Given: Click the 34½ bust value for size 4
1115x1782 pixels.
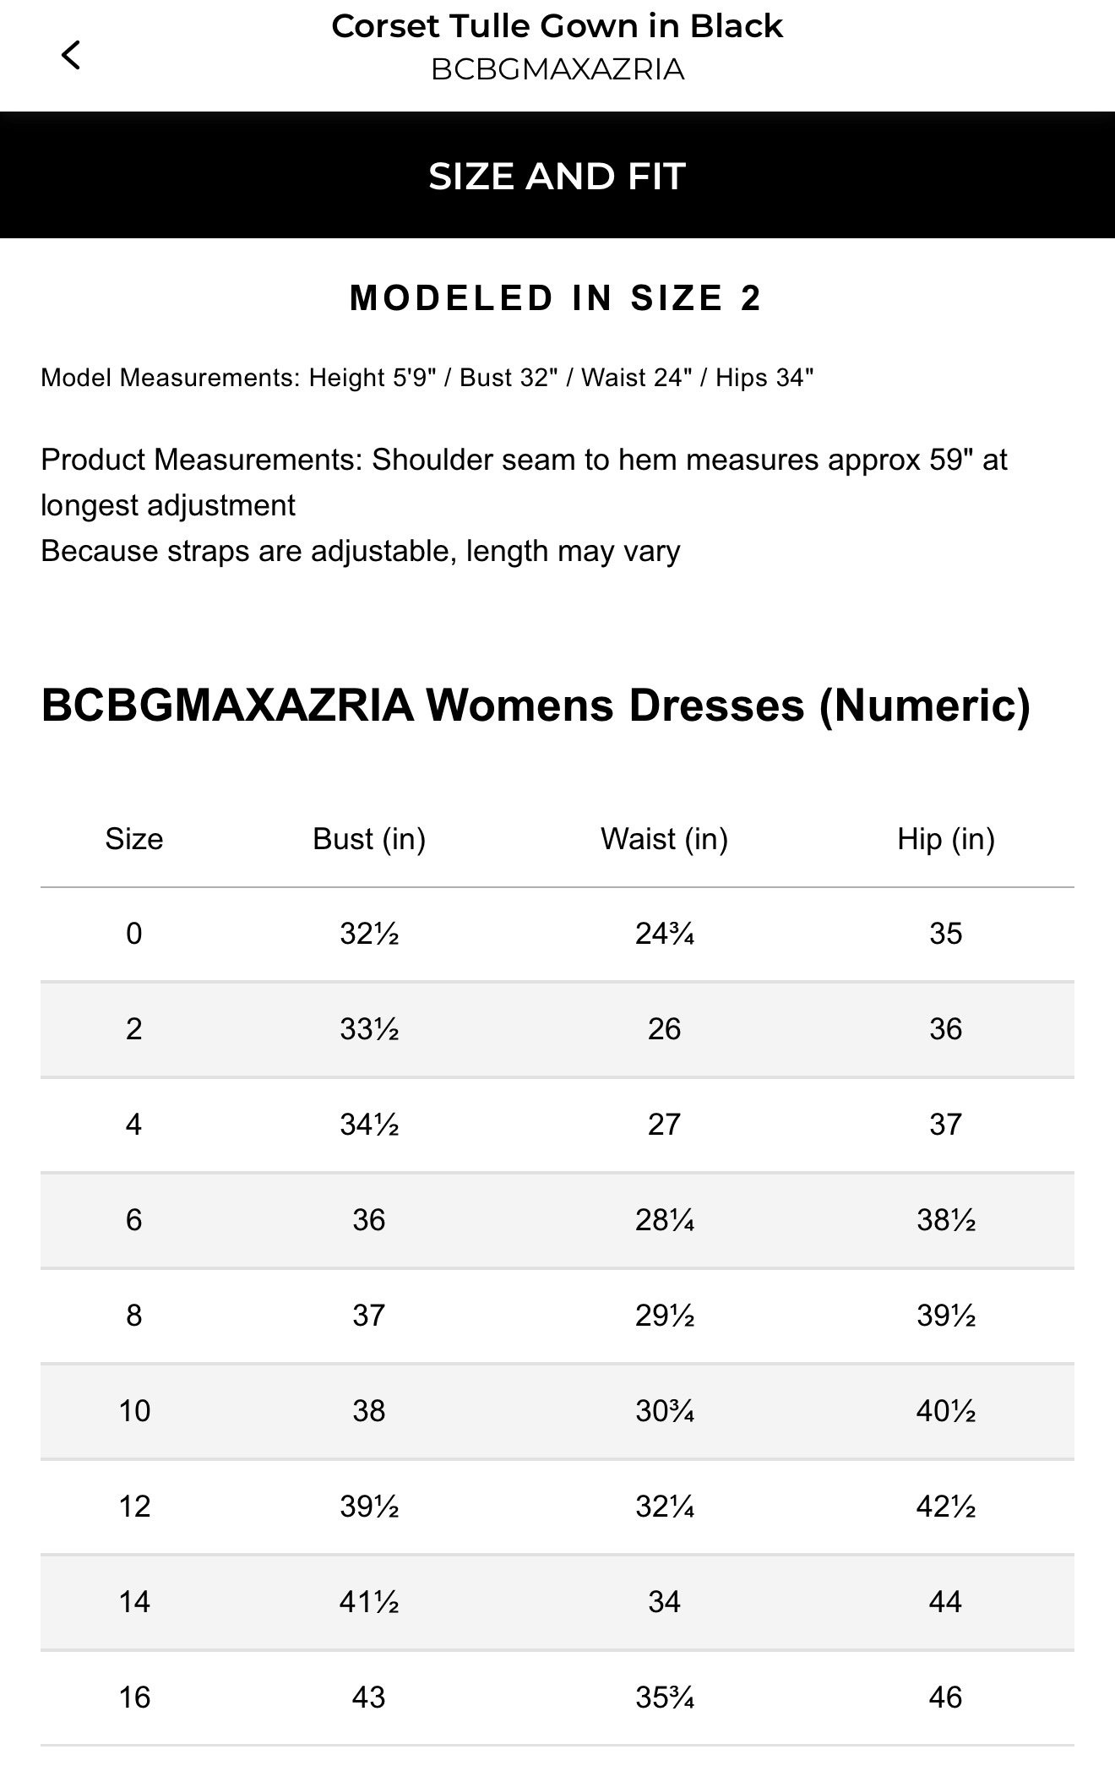Looking at the screenshot, I should coord(369,1125).
